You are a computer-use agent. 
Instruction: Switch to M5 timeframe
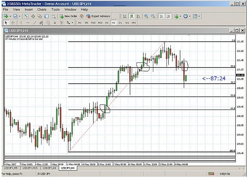(86, 23)
